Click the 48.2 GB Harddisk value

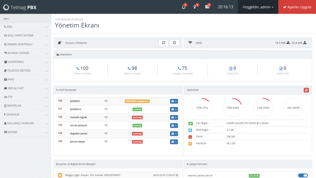click(230, 143)
